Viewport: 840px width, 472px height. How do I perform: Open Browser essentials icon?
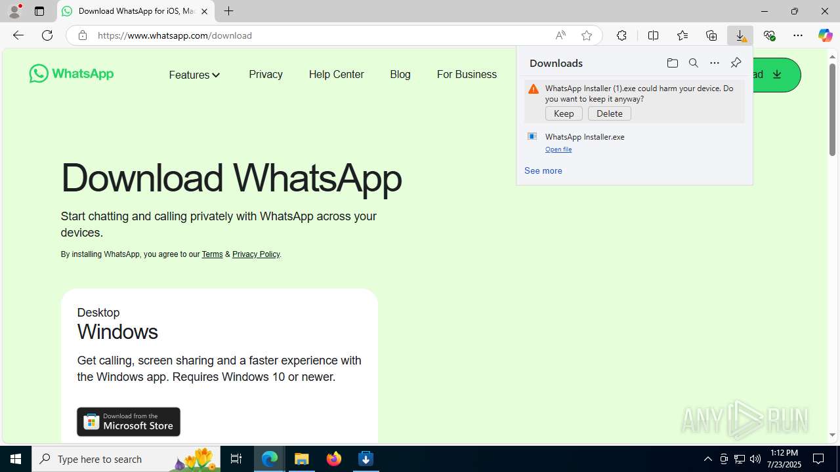(x=769, y=35)
